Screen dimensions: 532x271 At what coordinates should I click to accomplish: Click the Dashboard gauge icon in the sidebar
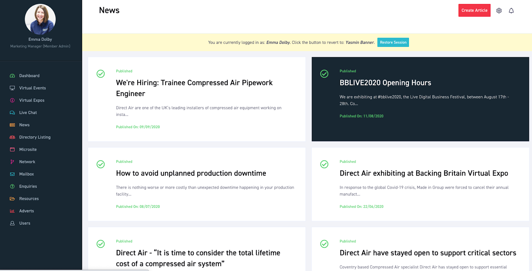coord(12,76)
